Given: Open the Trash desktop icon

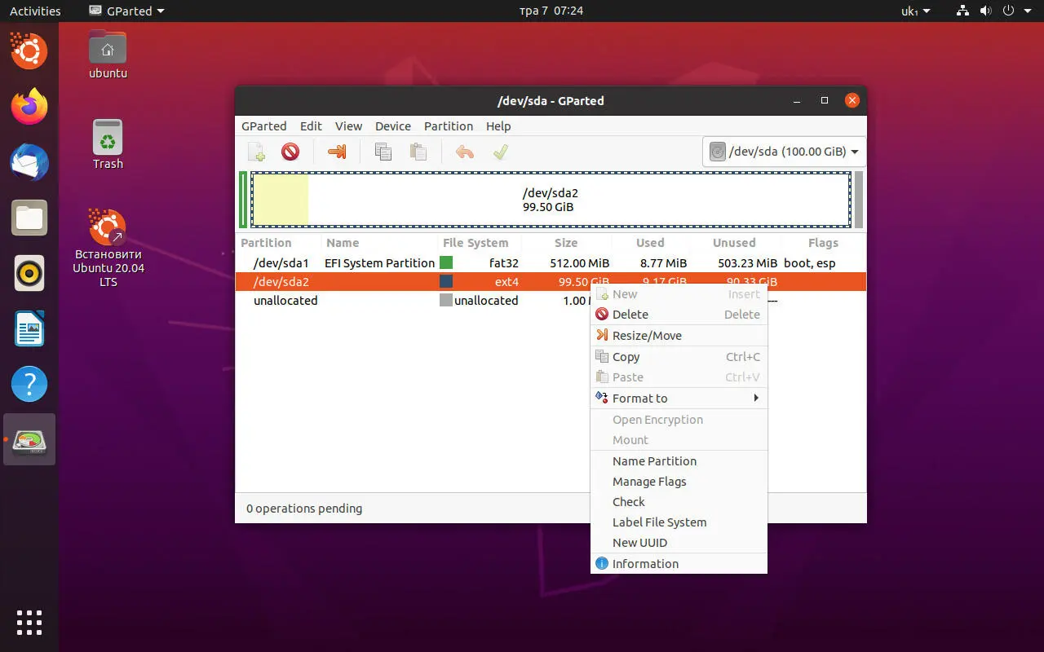Looking at the screenshot, I should 108,144.
